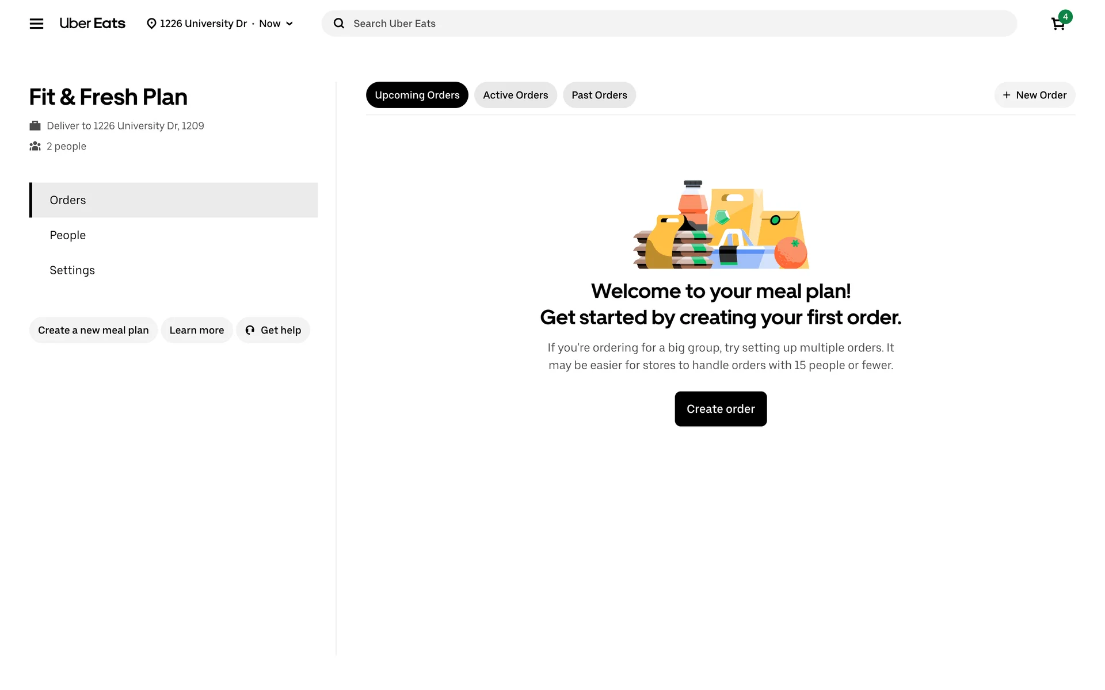This screenshot has width=1105, height=690.
Task: Select Orders in the sidebar
Action: (67, 200)
